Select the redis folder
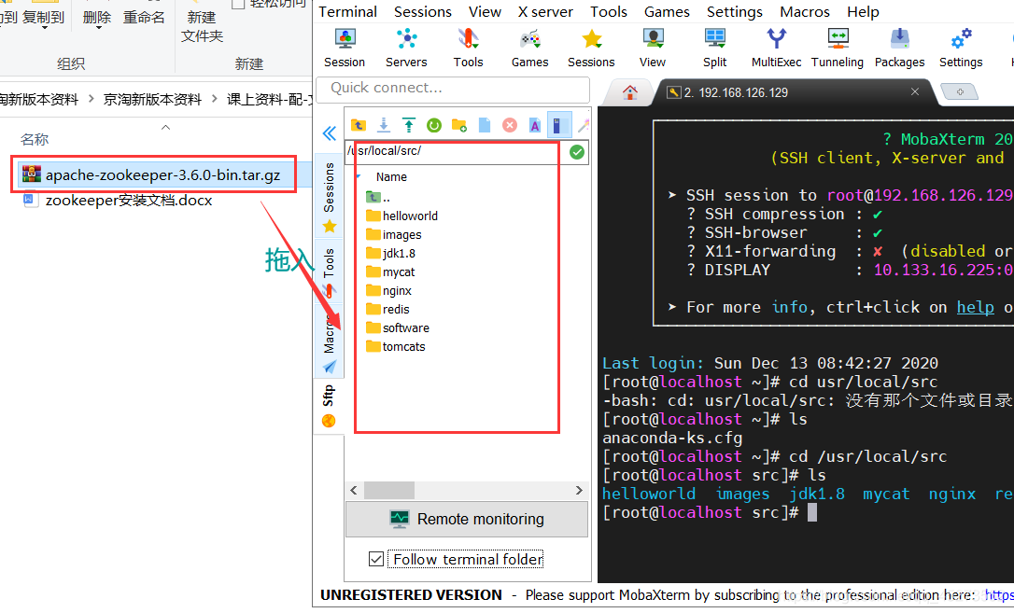Screen dimensions: 1014x613 click(x=388, y=310)
